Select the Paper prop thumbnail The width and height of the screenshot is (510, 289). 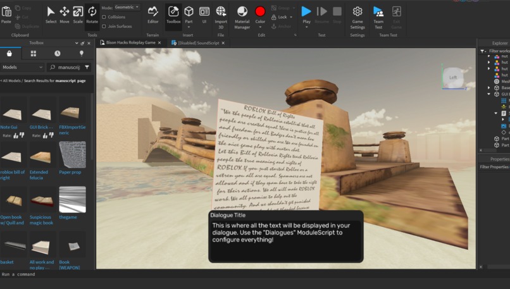[73, 155]
